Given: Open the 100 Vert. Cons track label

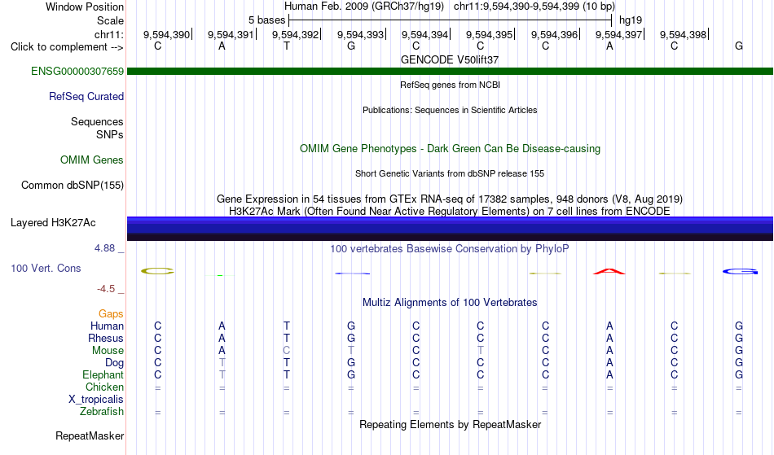Looking at the screenshot, I should 46,268.
